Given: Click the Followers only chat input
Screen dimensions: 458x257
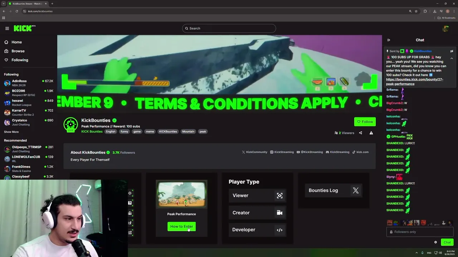Looking at the screenshot, I should point(420,232).
